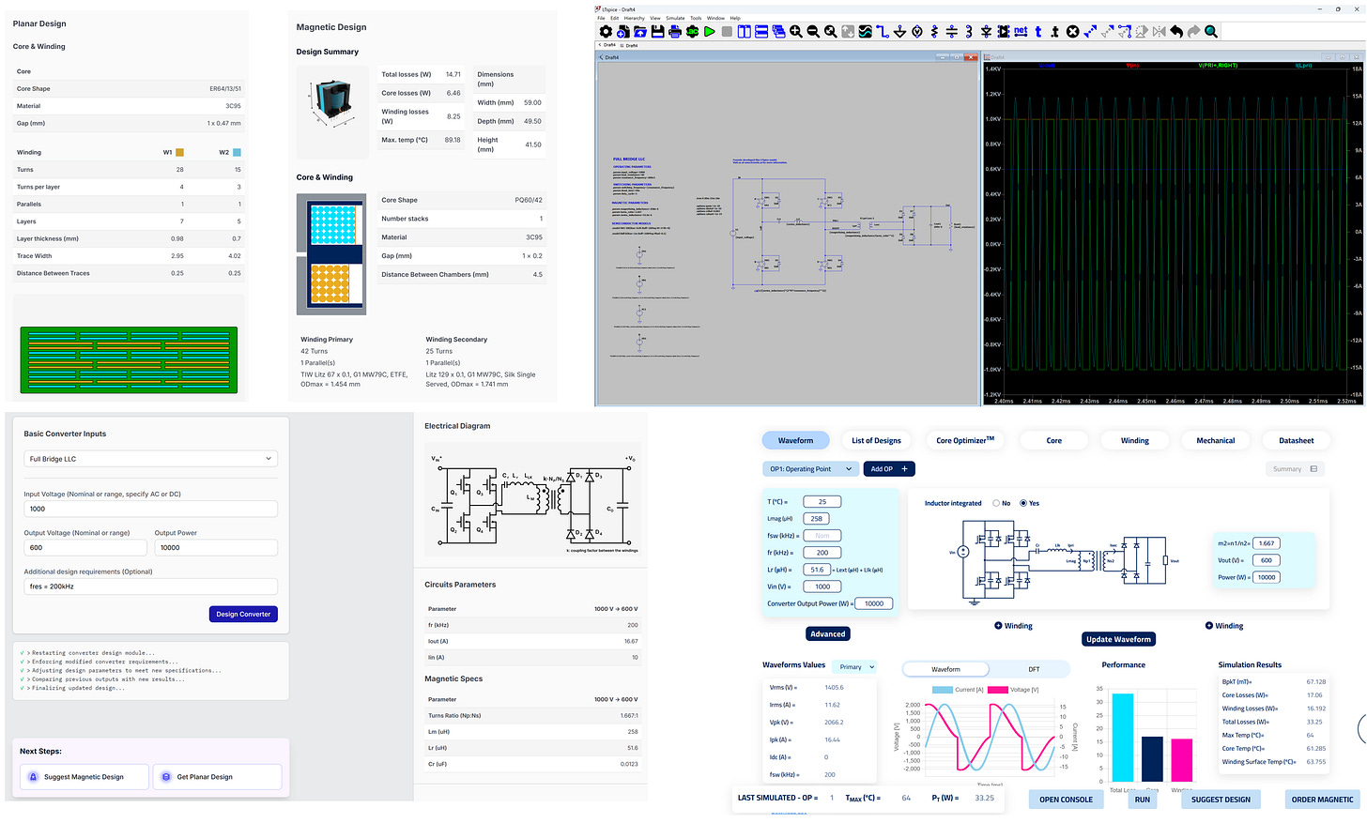Viewport: 1367px width, 823px height.
Task: Pick the diode component icon in LTspice
Action: click(x=987, y=32)
